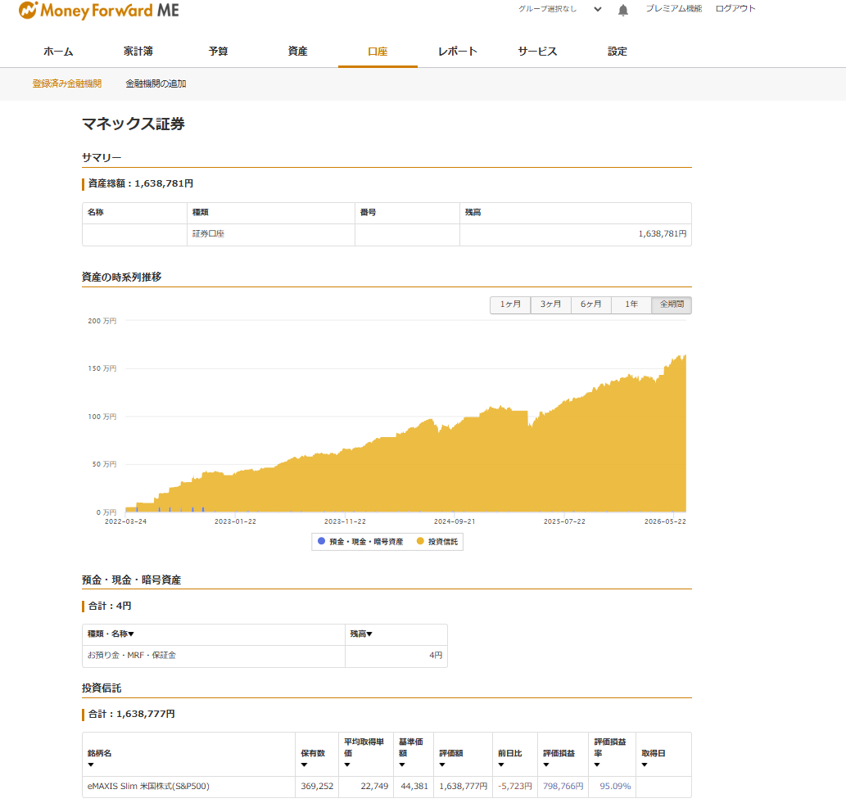The height and width of the screenshot is (812, 846).
Task: Click eMAXIS Slim 米国株式(S&P500) row name
Action: click(148, 786)
